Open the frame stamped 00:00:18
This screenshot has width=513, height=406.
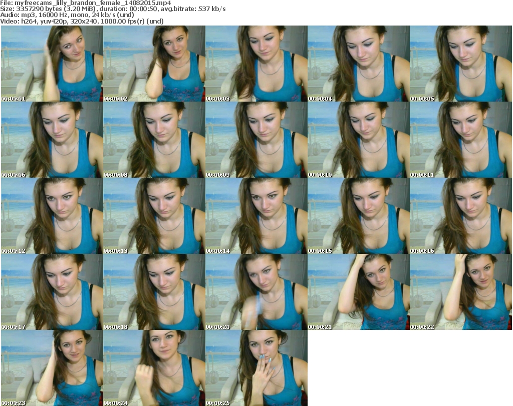pyautogui.click(x=154, y=292)
